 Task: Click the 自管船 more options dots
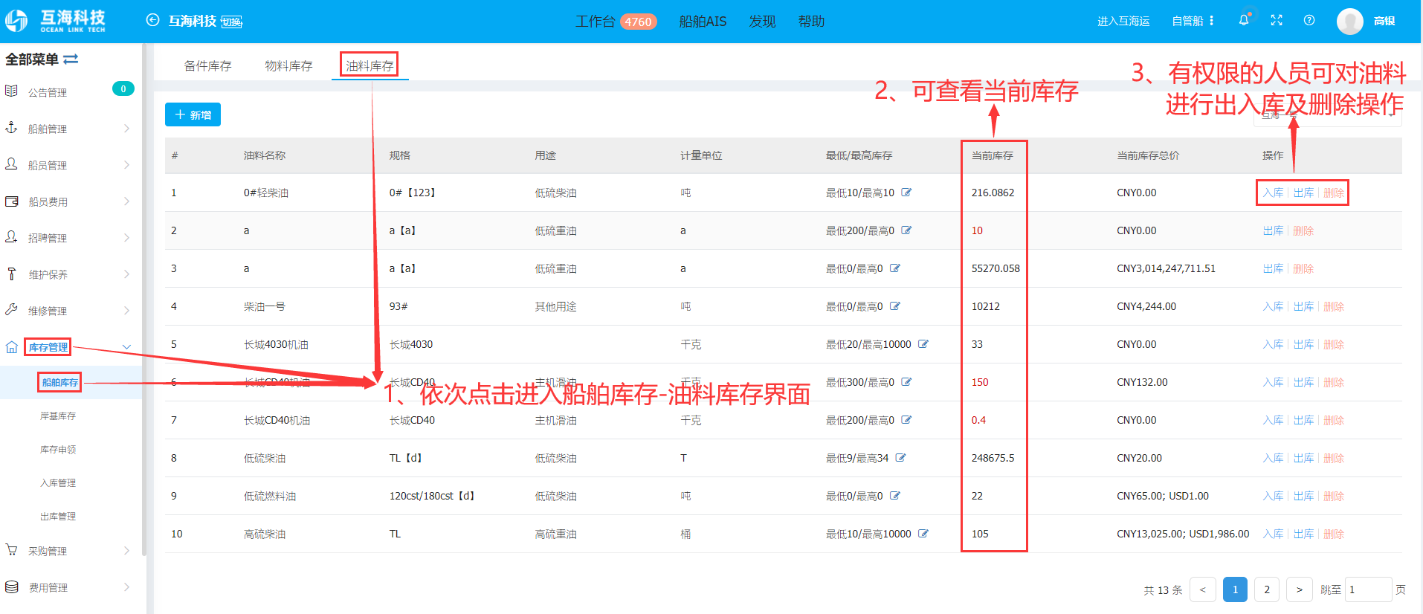click(1212, 21)
